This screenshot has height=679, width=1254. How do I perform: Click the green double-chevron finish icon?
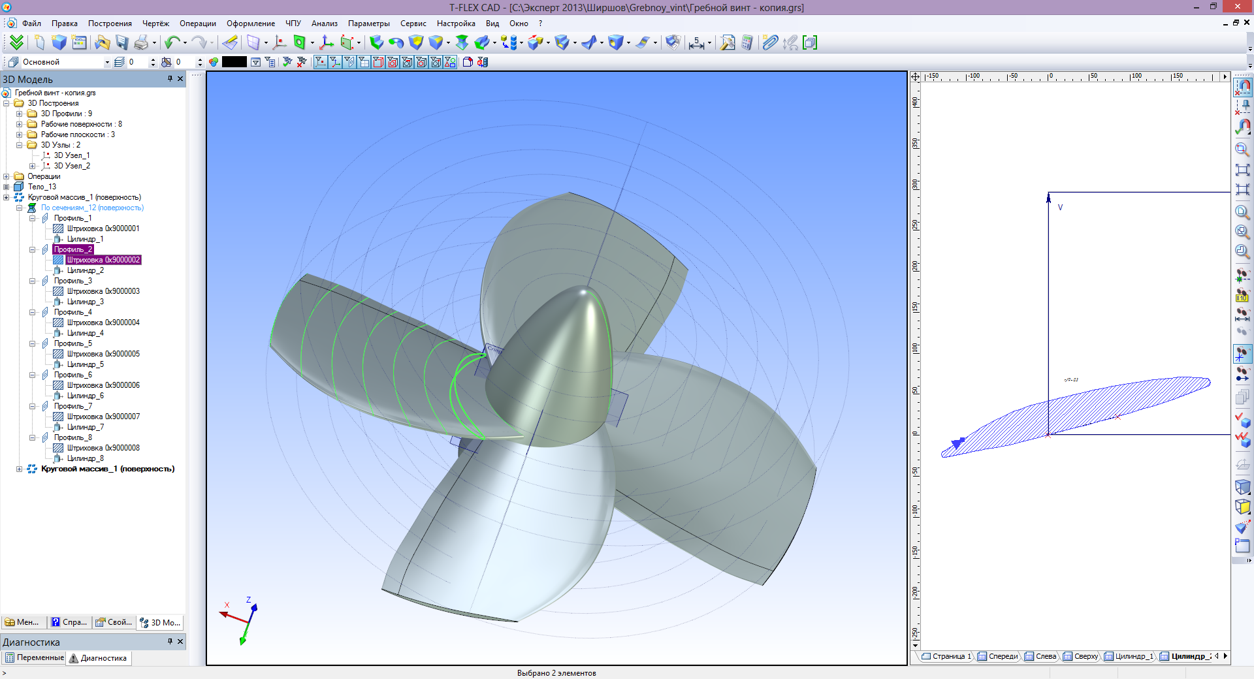[16, 42]
